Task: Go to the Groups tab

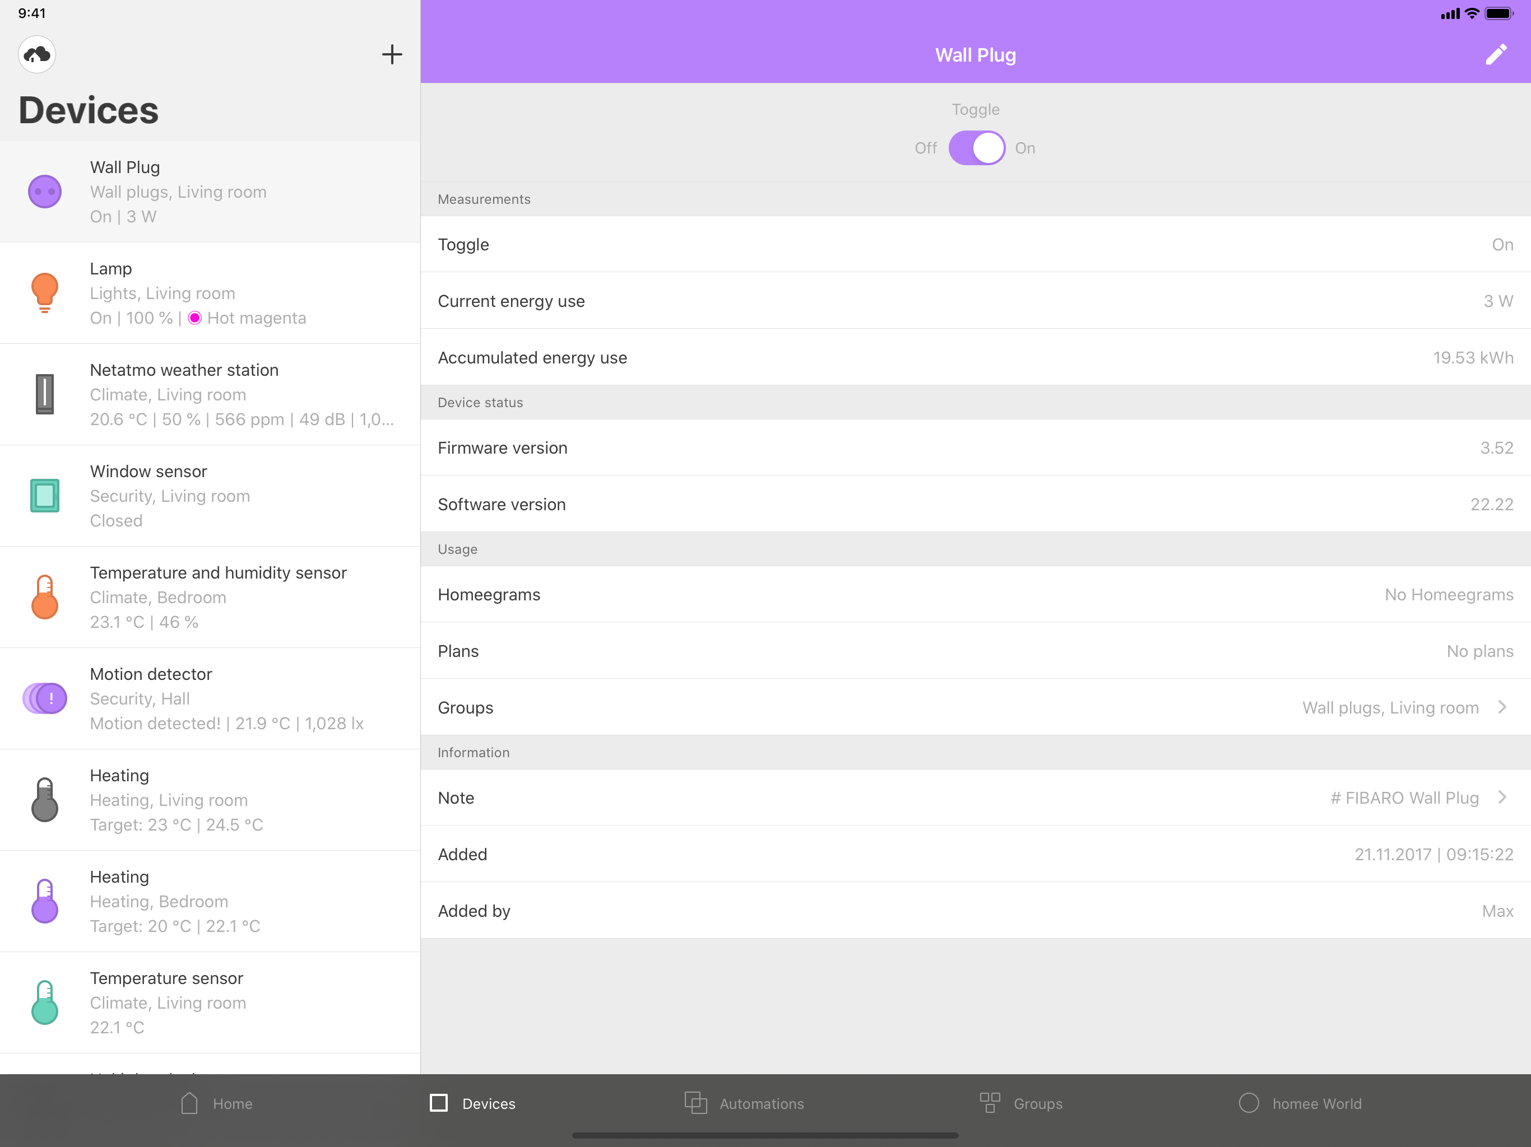Action: (1021, 1103)
